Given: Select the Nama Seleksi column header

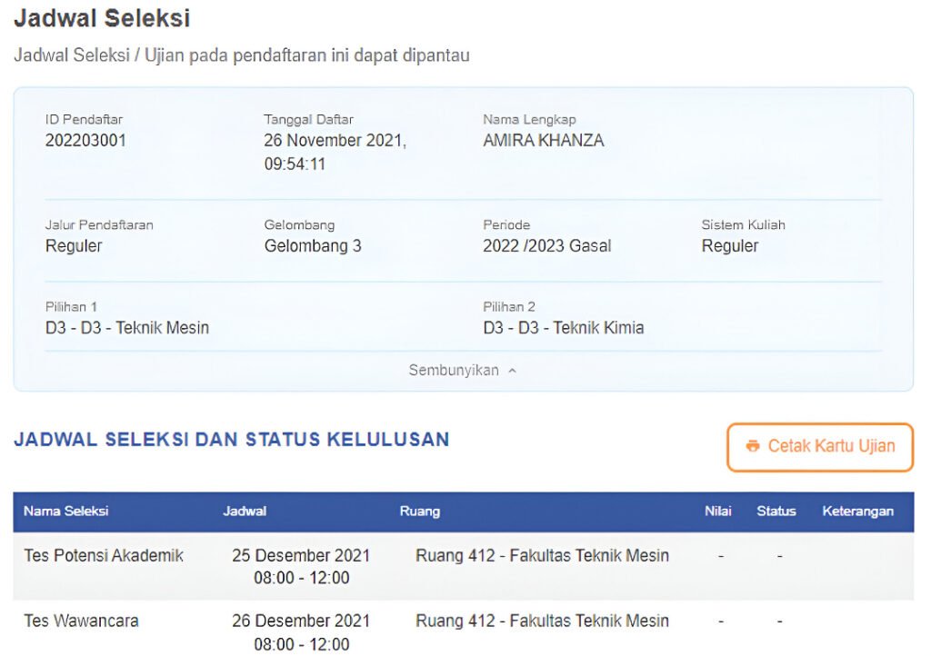Looking at the screenshot, I should tap(65, 512).
